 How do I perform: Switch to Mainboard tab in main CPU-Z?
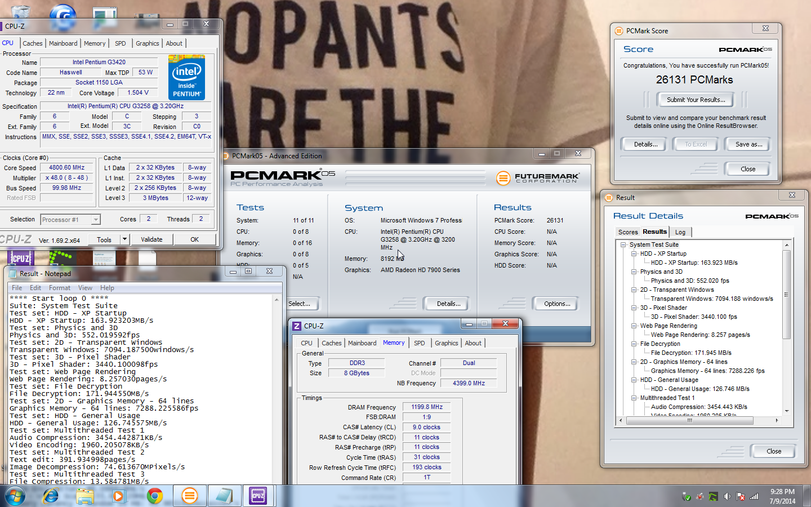63,43
